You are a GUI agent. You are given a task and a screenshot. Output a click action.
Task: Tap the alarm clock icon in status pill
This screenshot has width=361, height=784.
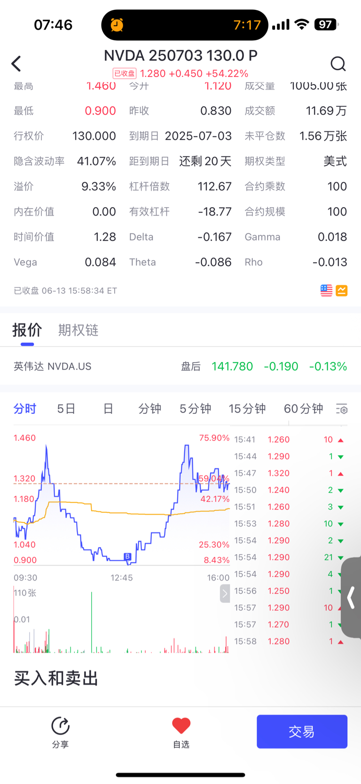[x=117, y=24]
